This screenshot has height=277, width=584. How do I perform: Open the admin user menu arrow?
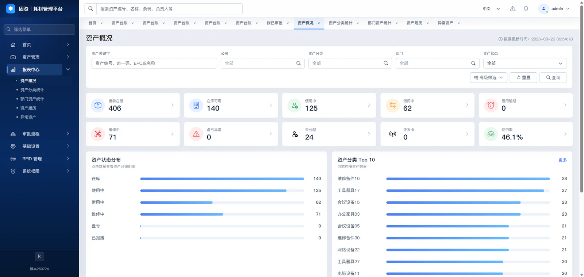pos(568,9)
